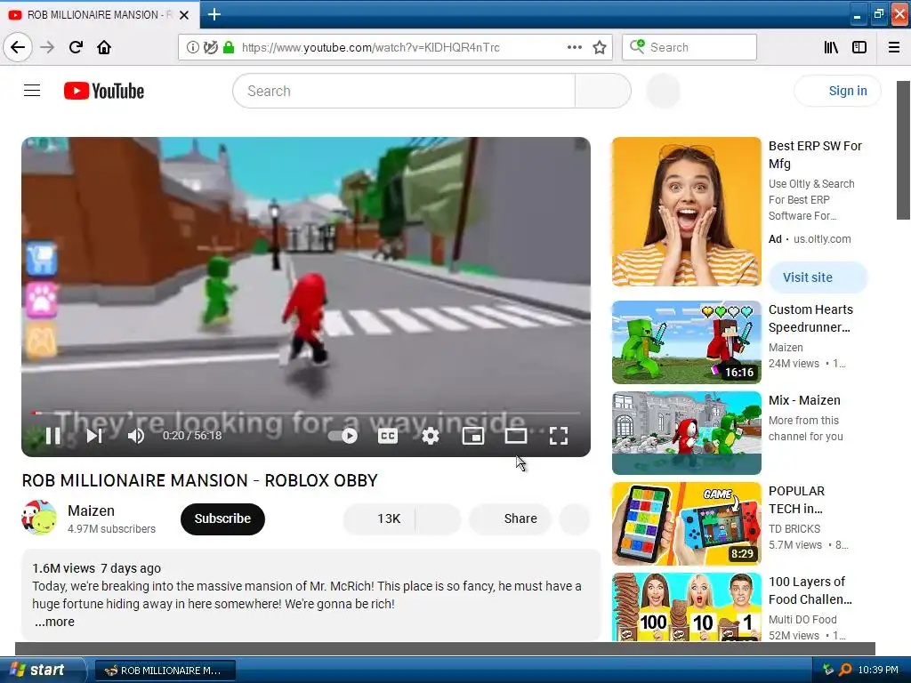This screenshot has height=683, width=911.
Task: Click the video progress bar
Action: pos(306,413)
